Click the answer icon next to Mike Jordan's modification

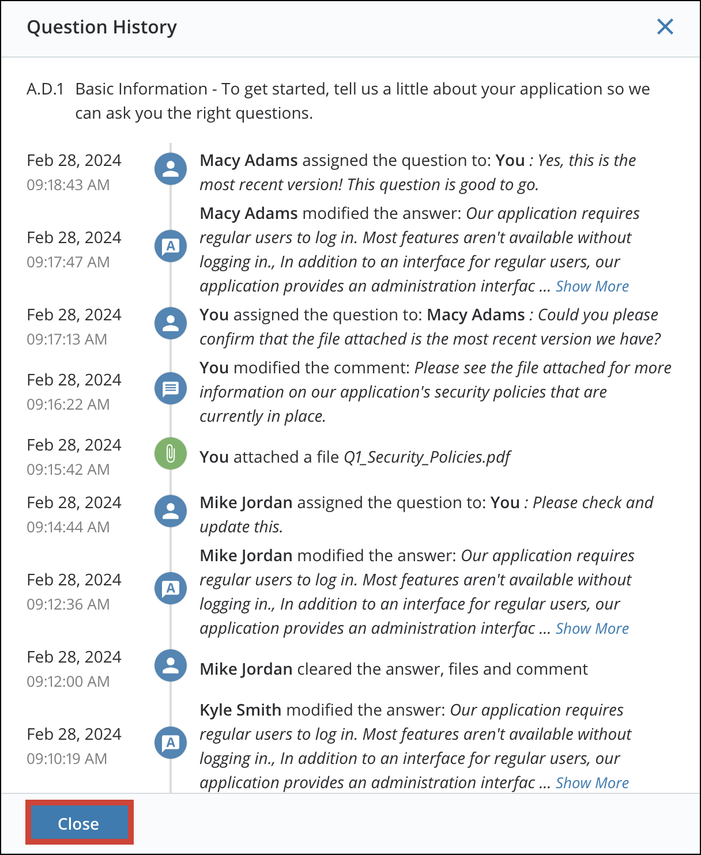pos(171,588)
